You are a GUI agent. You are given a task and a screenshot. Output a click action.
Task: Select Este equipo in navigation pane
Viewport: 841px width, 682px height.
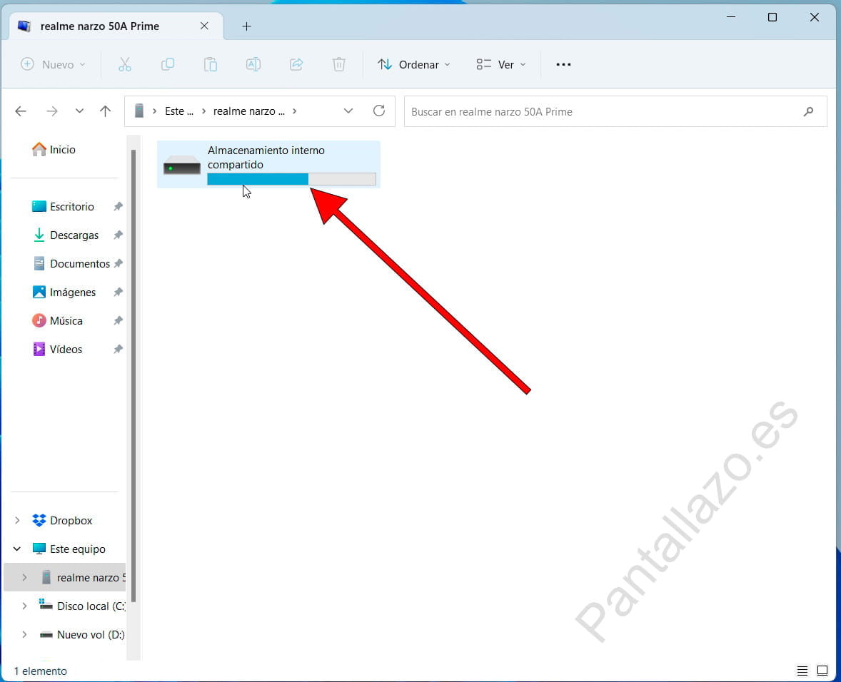(68, 549)
